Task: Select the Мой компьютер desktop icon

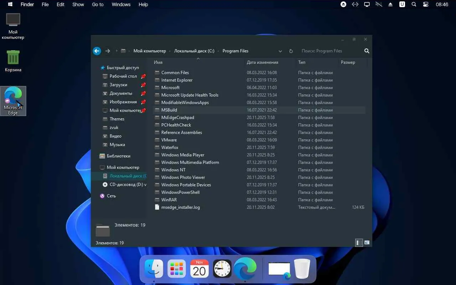Action: pos(13,26)
